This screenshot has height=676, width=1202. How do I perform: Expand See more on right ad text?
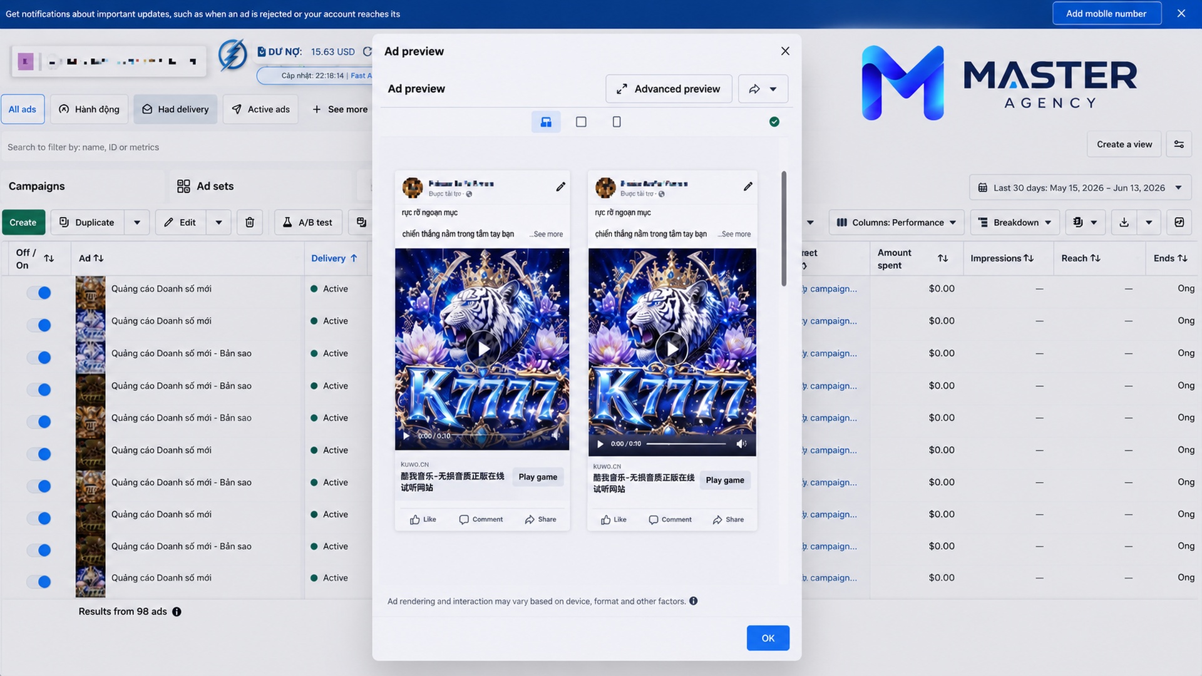point(736,234)
